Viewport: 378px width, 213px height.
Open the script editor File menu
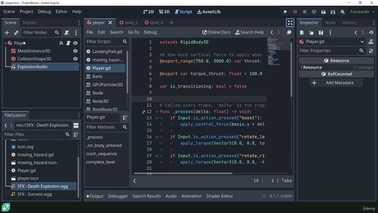coord(90,32)
